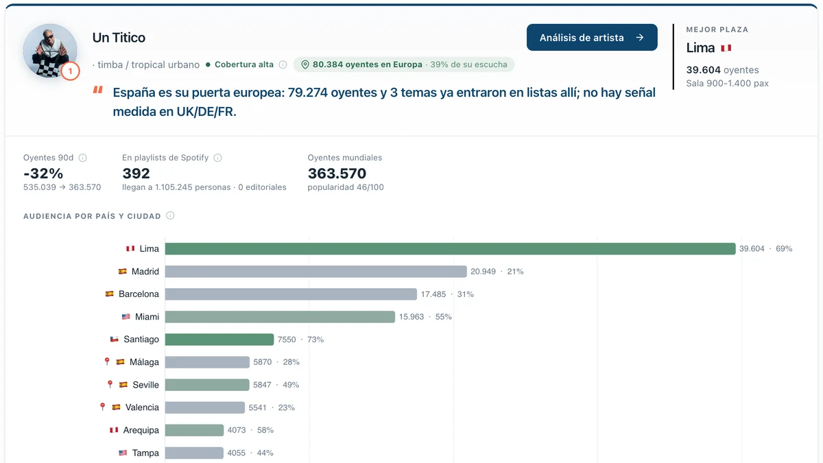The width and height of the screenshot is (823, 463).
Task: Click the artist name Un Titico
Action: [119, 38]
